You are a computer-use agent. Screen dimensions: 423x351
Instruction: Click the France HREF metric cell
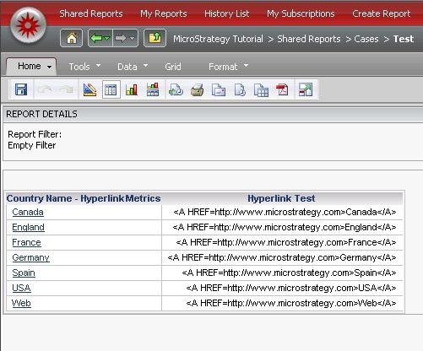pos(282,242)
